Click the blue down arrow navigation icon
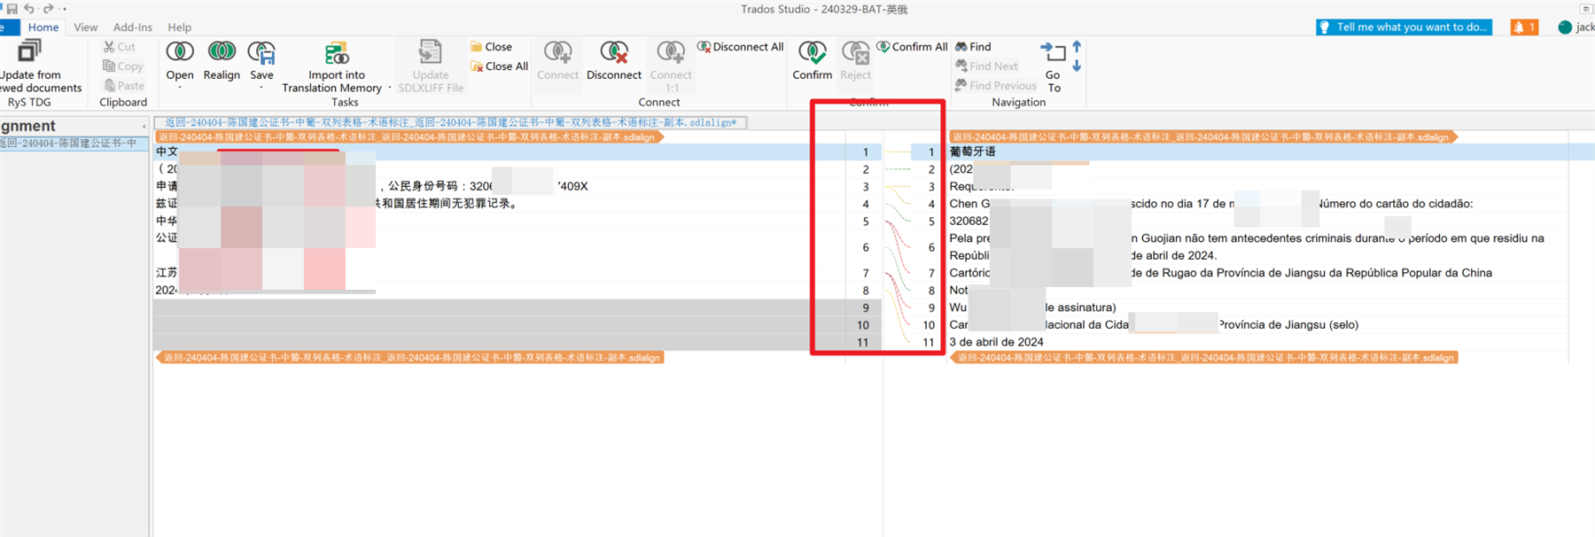Image resolution: width=1595 pixels, height=537 pixels. click(1077, 66)
